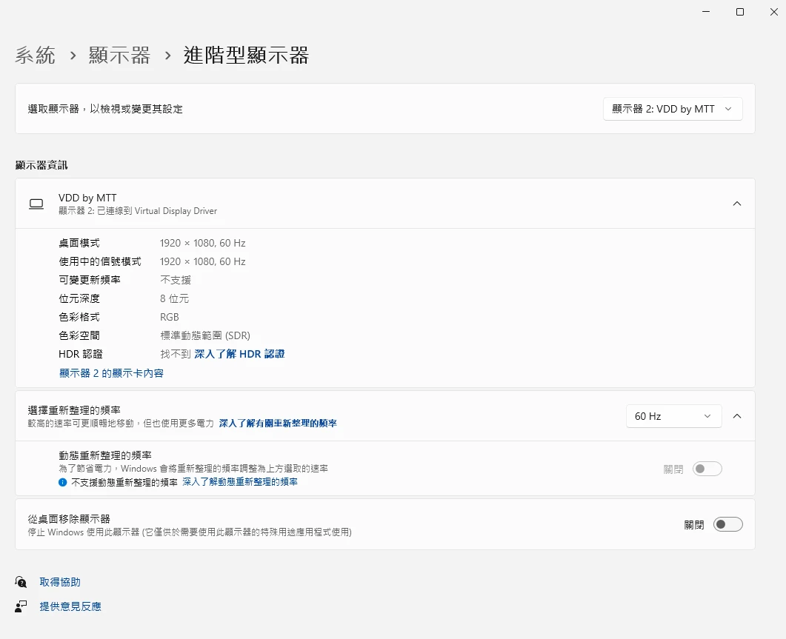Image resolution: width=786 pixels, height=639 pixels.
Task: Open the 深入了解動態重新整理的頻率 link
Action: point(240,482)
